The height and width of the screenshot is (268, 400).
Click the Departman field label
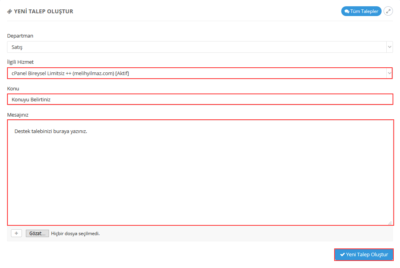pyautogui.click(x=20, y=36)
